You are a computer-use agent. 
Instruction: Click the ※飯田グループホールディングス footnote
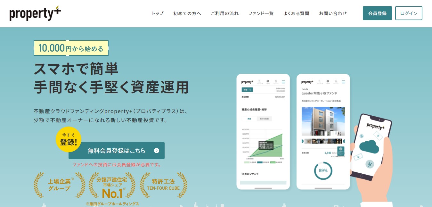[x=112, y=203]
